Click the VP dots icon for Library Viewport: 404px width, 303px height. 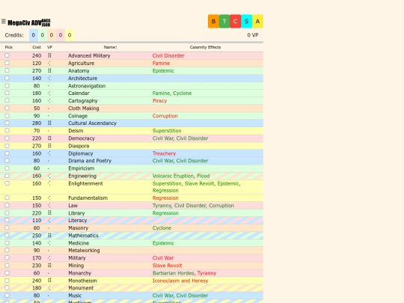(x=49, y=212)
